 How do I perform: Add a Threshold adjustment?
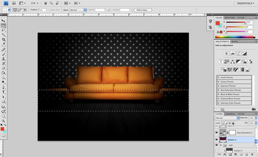tap(236, 70)
